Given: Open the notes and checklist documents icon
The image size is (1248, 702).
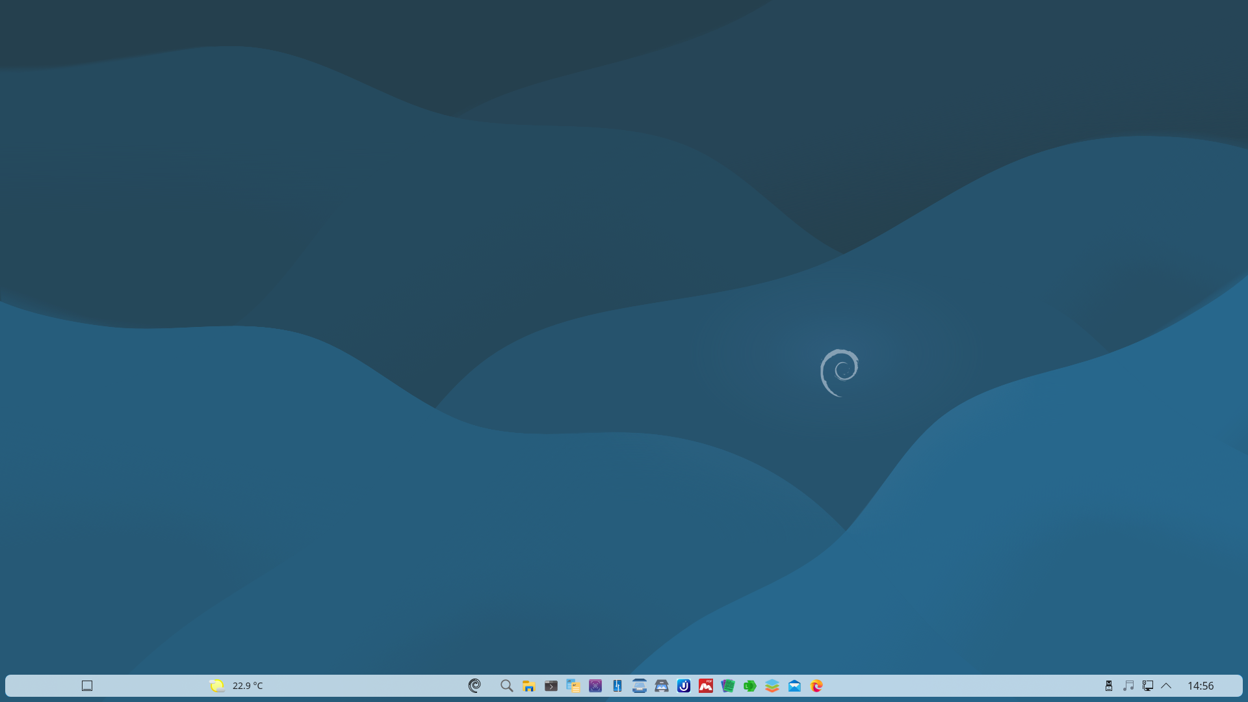Looking at the screenshot, I should click(x=573, y=686).
